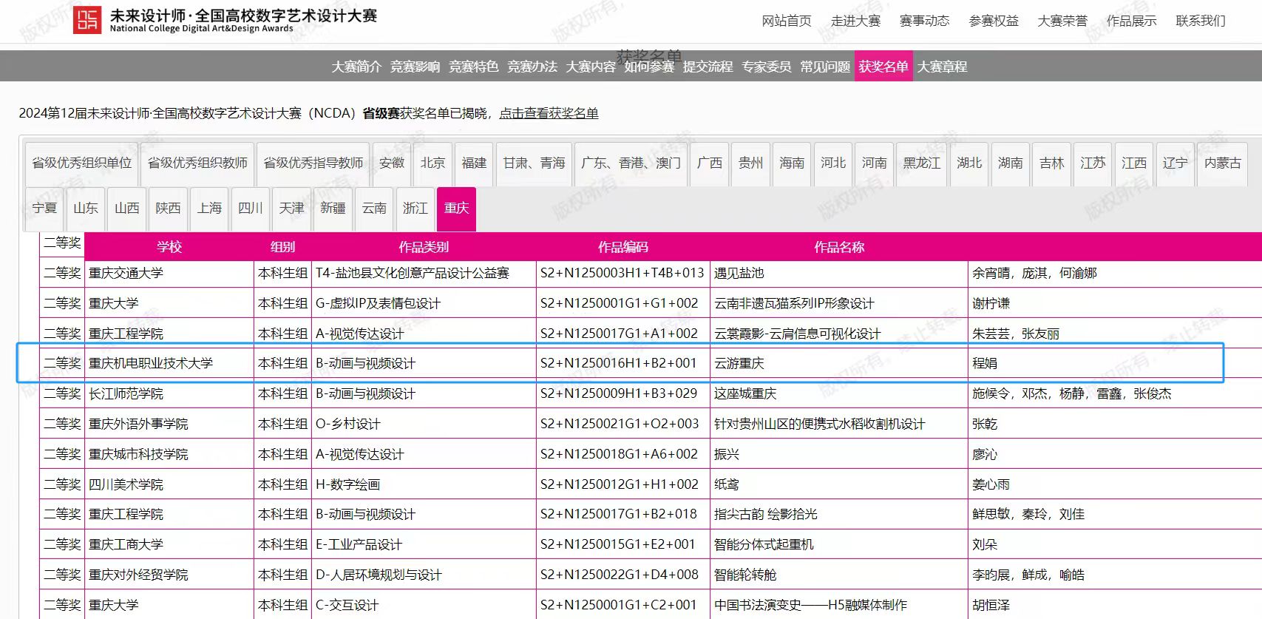Switch to 省级优秀指导教师 tab
1262x619 pixels.
(313, 163)
